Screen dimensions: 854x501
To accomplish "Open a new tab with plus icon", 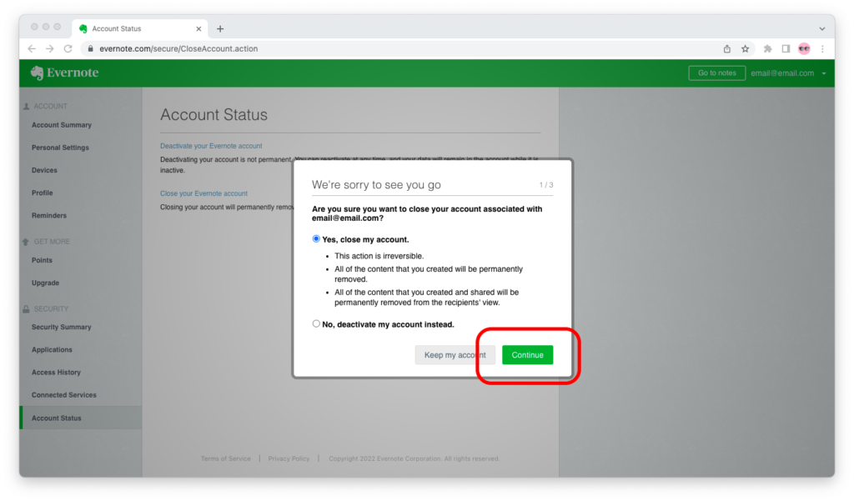I will pos(220,29).
